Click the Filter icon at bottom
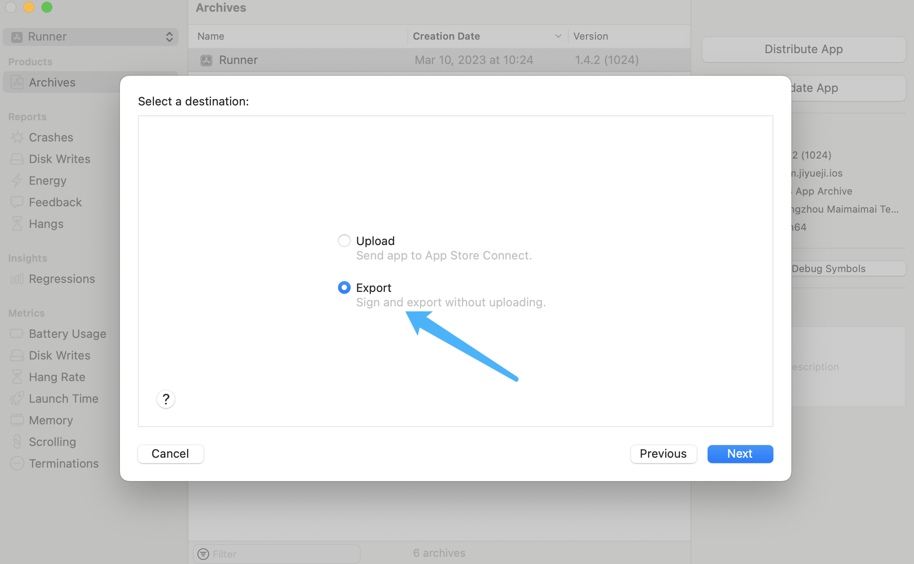The image size is (914, 564). 203,554
